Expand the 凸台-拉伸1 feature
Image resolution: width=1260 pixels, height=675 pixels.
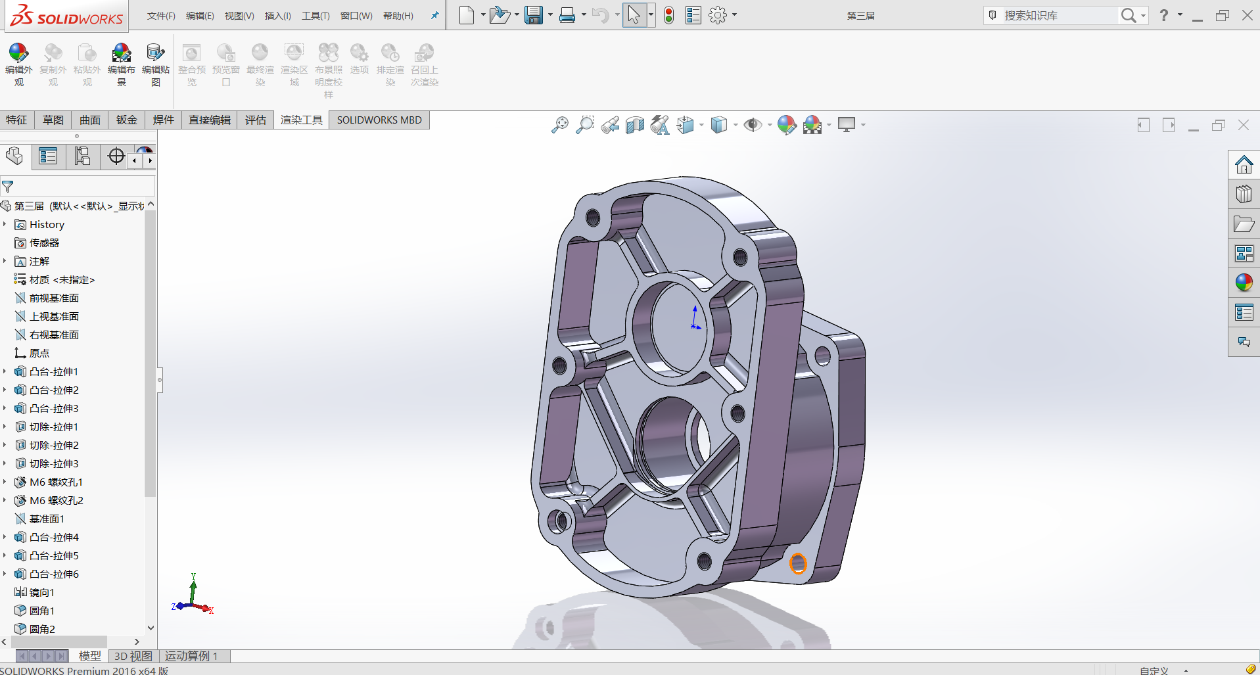click(x=5, y=371)
